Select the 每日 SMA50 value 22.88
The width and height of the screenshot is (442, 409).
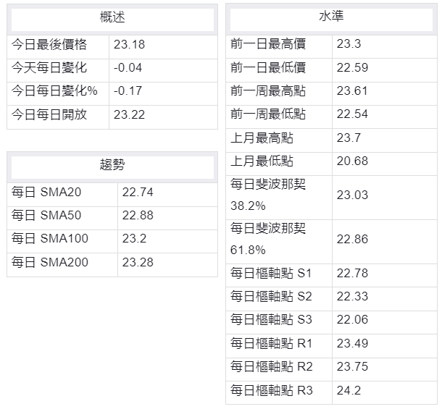[x=138, y=216]
